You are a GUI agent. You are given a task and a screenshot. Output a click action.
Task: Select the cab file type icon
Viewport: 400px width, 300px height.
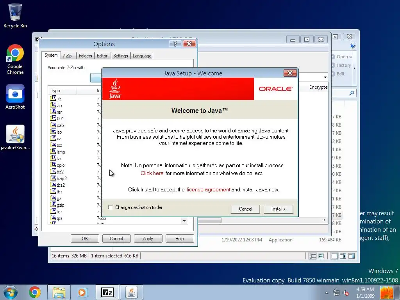pyautogui.click(x=53, y=125)
